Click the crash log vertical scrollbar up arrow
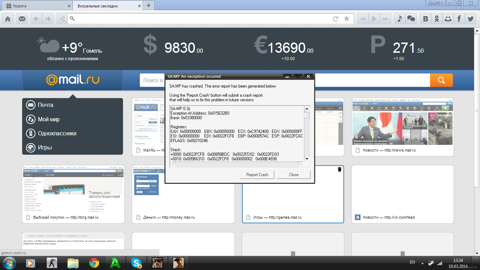 tap(307, 108)
